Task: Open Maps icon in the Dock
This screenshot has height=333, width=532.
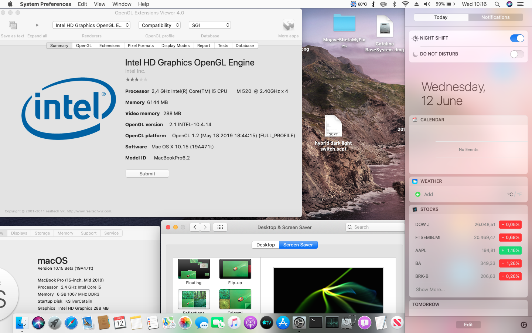Action: pos(169,323)
